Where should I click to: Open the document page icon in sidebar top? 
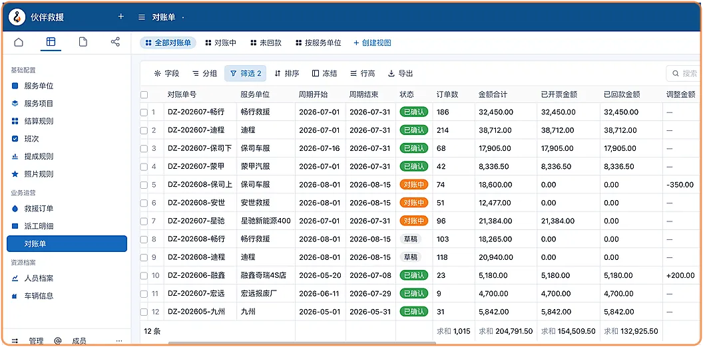point(83,42)
